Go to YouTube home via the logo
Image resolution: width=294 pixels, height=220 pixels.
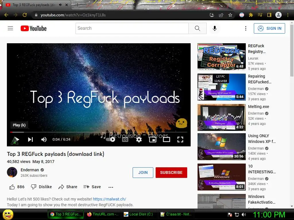(34, 28)
